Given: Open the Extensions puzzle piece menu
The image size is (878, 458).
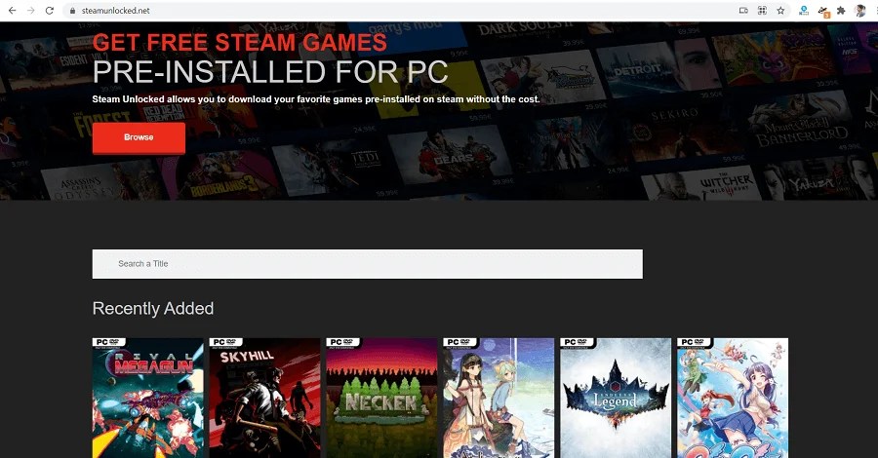Looking at the screenshot, I should (841, 11).
